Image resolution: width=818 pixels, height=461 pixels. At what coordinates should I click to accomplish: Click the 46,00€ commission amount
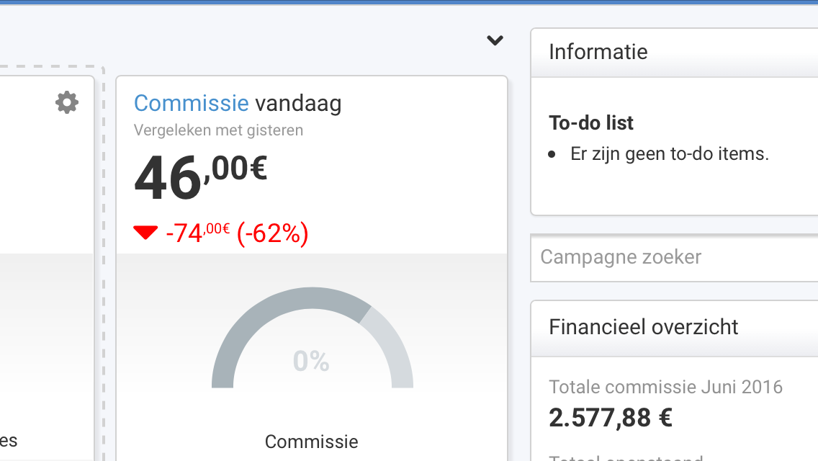(201, 177)
